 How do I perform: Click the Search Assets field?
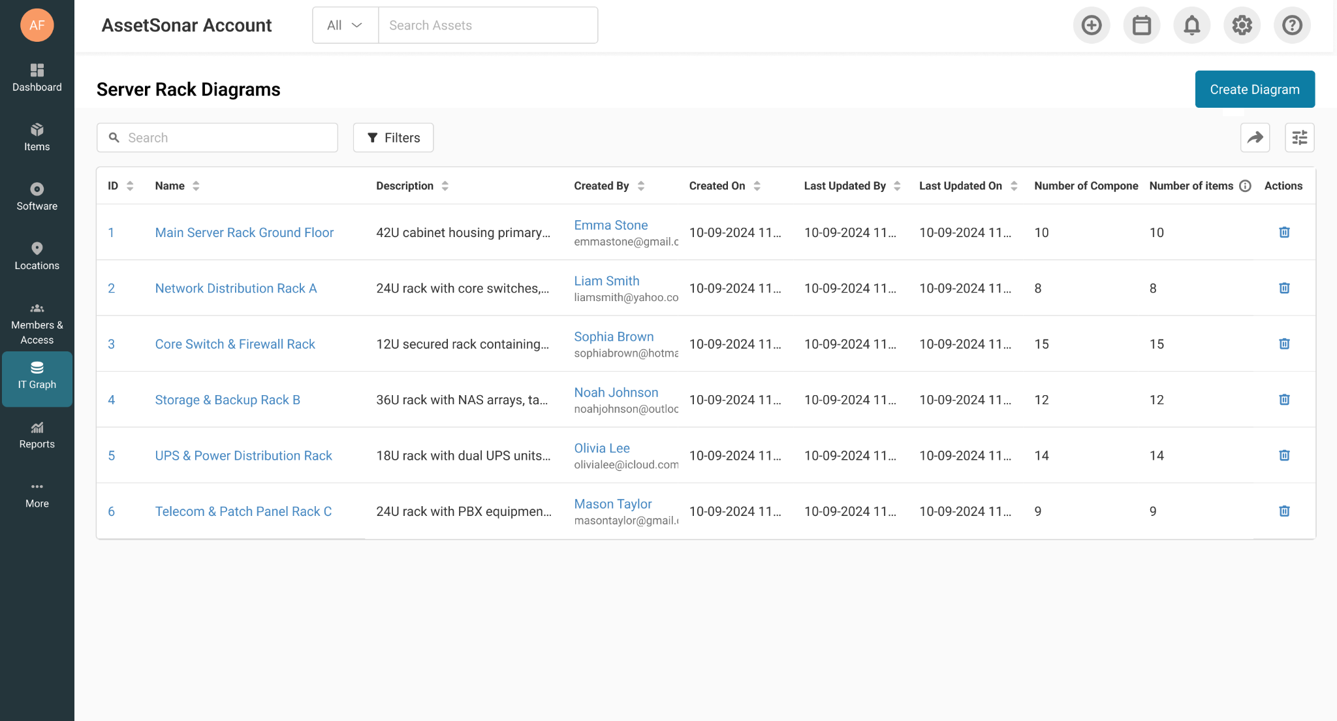pyautogui.click(x=488, y=25)
